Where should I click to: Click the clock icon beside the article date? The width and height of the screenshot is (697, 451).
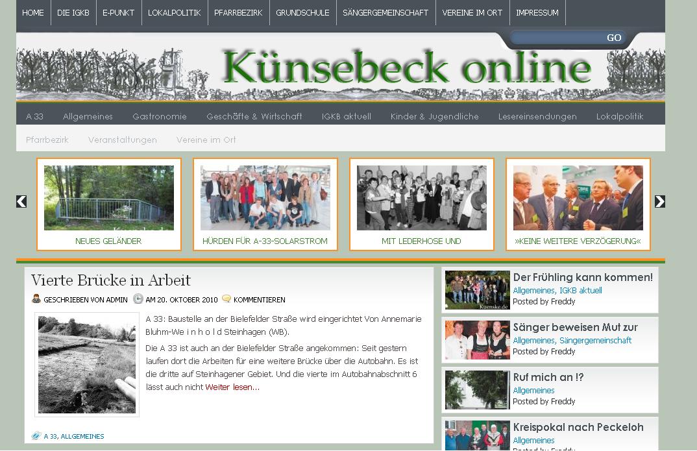tap(138, 299)
